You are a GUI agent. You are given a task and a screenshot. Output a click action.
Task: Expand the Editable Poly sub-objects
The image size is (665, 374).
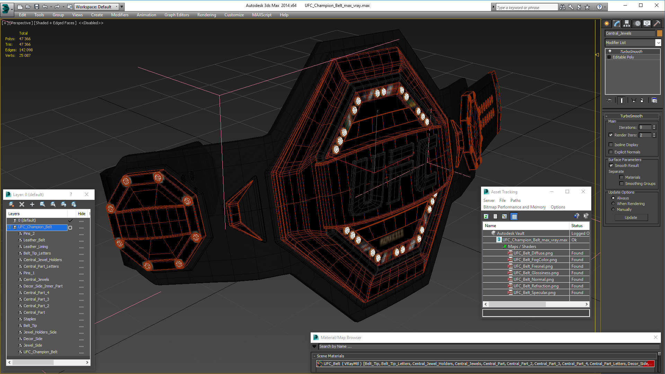(609, 57)
